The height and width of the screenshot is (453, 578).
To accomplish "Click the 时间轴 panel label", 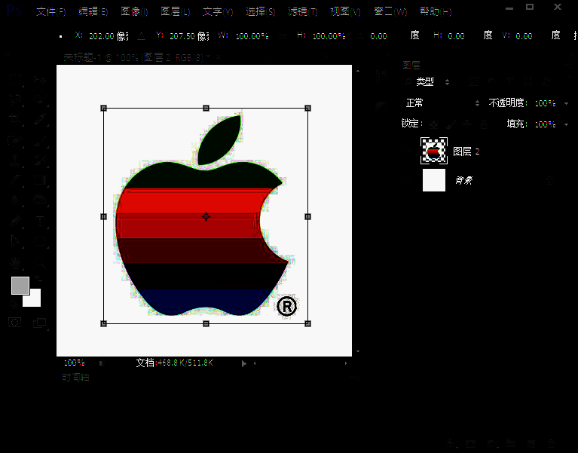I will (x=75, y=378).
